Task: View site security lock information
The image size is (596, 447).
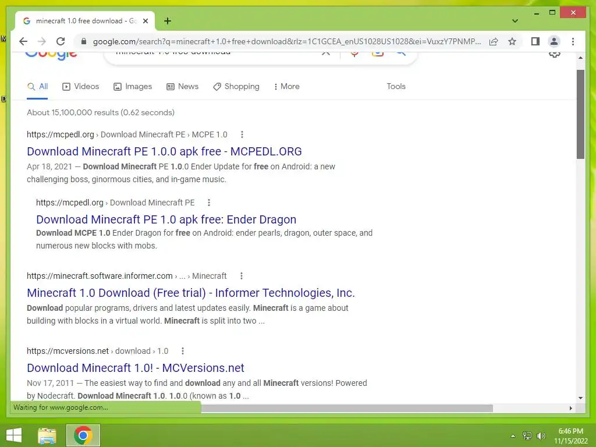Action: (84, 41)
